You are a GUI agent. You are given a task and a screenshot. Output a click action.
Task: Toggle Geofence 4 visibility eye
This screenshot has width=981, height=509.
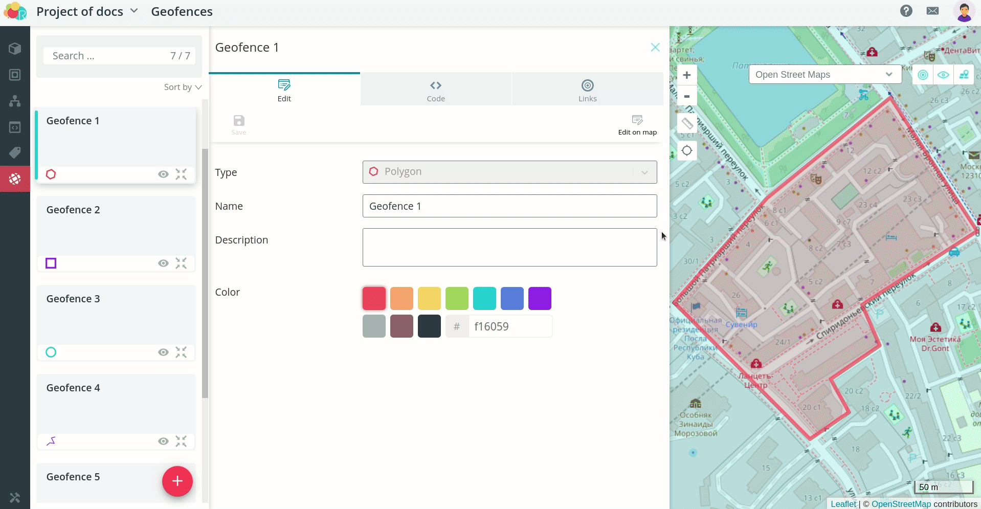pyautogui.click(x=163, y=441)
